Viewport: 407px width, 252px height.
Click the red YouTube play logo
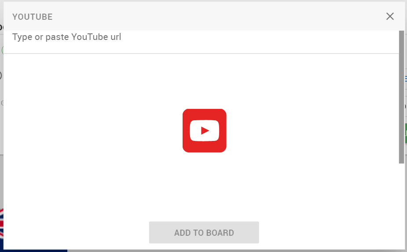205,130
